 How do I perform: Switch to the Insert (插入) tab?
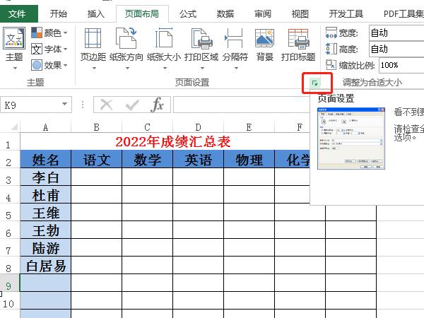95,13
